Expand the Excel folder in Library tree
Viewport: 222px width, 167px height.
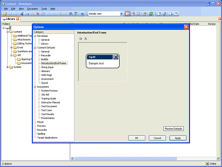tap(11, 47)
